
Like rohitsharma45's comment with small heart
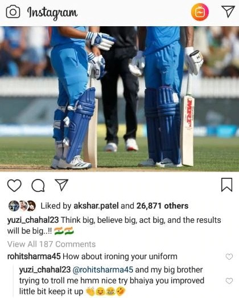pos(229,256)
